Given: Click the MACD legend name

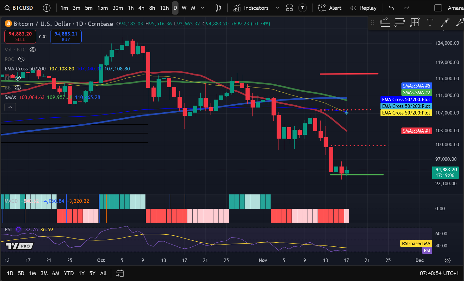Looking at the screenshot, I should click(11, 201).
